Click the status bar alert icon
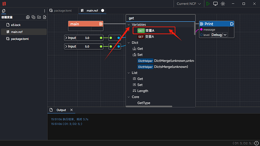The height and width of the screenshot is (146, 260). [x=257, y=143]
